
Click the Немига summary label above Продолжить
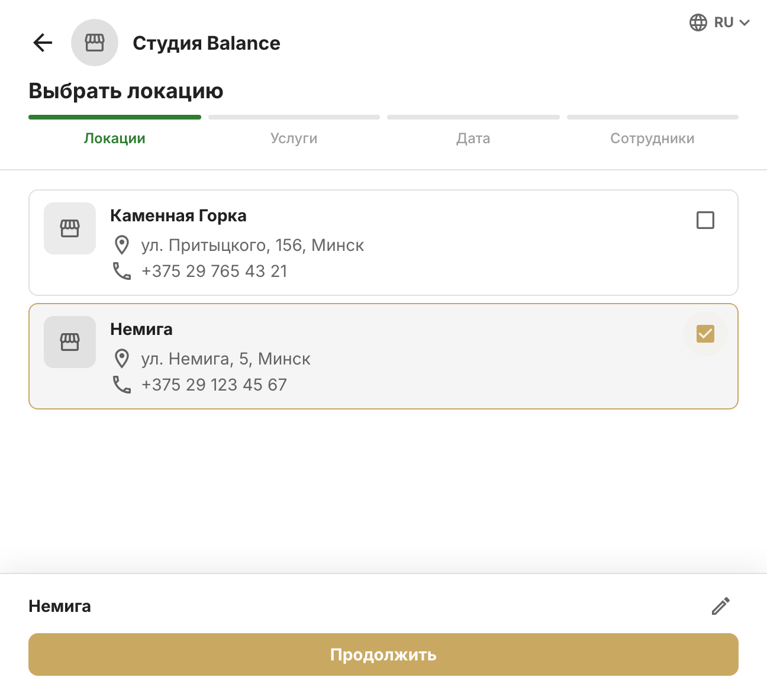coord(60,607)
